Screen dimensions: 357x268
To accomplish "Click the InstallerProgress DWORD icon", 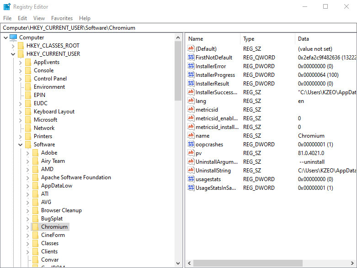I will (191, 75).
